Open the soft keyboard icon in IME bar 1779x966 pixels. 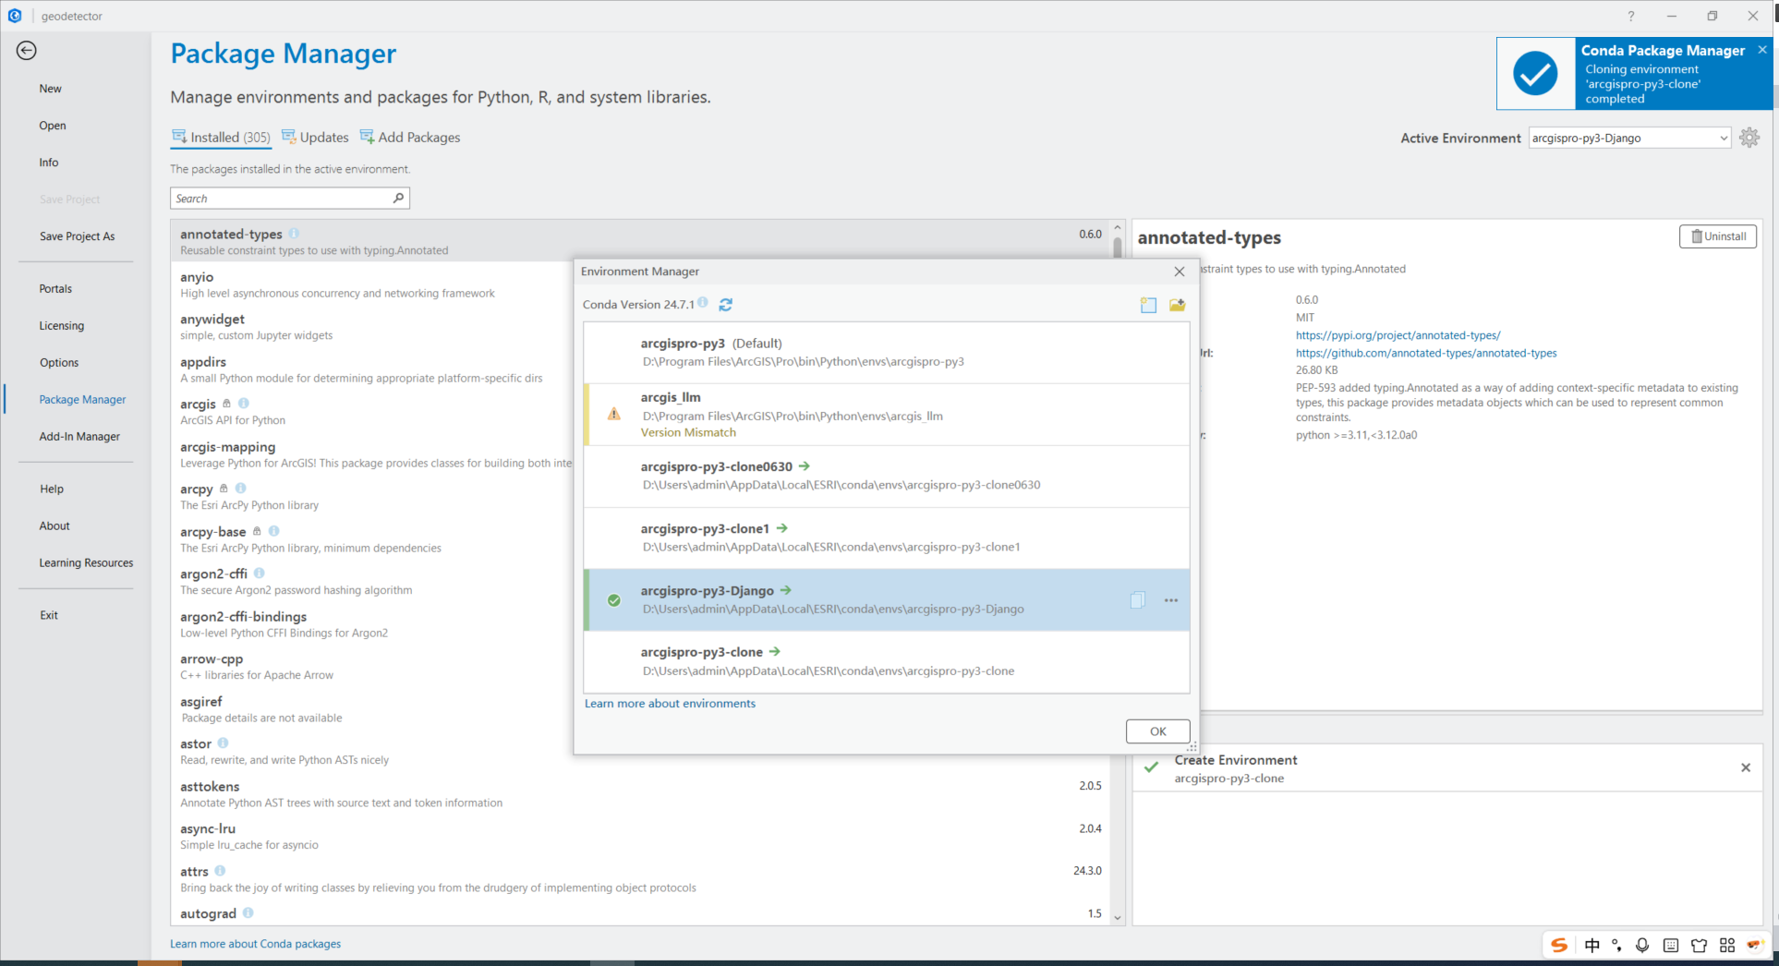(1671, 945)
